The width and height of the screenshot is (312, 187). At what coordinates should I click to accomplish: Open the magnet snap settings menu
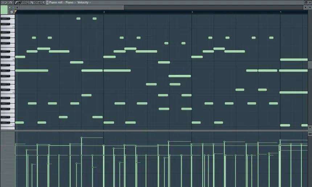click(x=11, y=3)
